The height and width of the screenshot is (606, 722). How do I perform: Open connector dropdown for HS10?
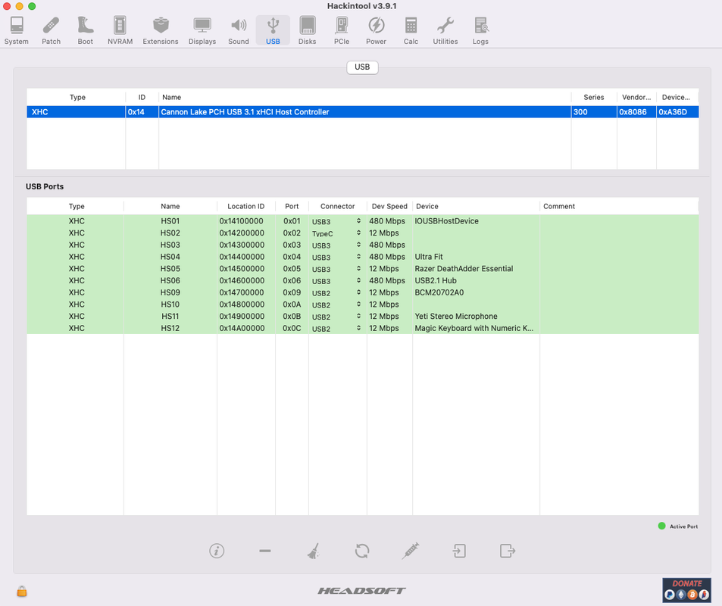[337, 305]
